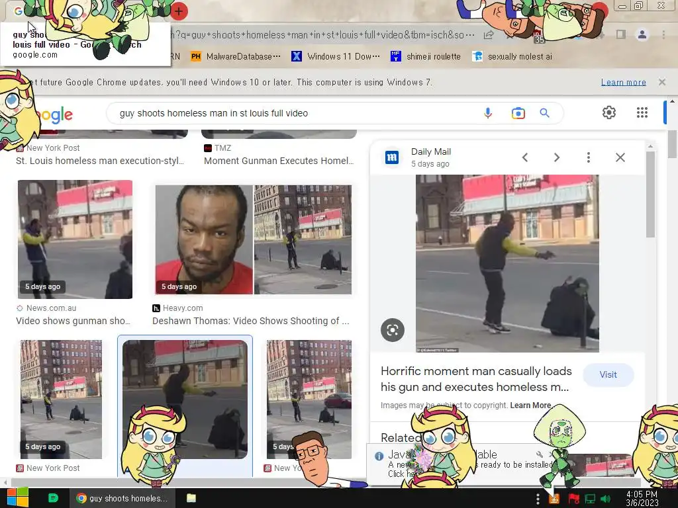
Task: Open the Chrome three-dot menu
Action: pyautogui.click(x=663, y=34)
